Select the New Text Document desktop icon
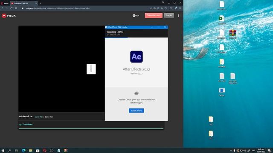This screenshot has width=273, height=153. (233, 78)
